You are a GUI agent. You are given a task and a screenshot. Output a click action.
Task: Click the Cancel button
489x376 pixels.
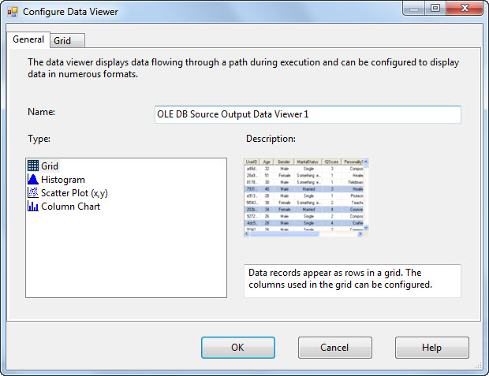tap(335, 348)
